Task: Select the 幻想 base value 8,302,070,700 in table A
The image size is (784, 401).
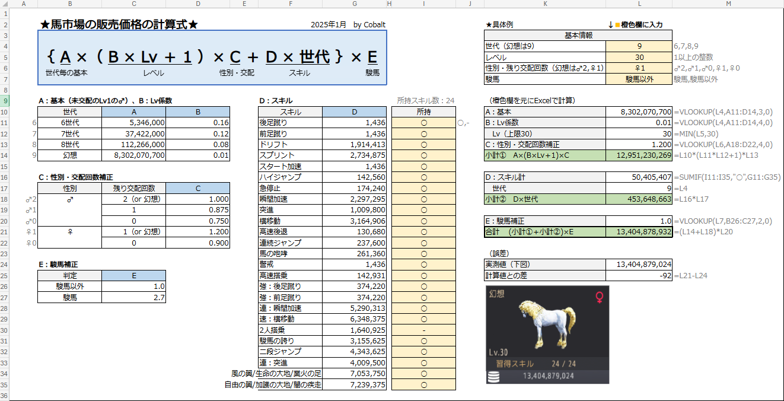Action: 133,155
